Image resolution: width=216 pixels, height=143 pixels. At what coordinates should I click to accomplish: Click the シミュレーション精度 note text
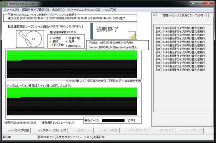coord(39,86)
